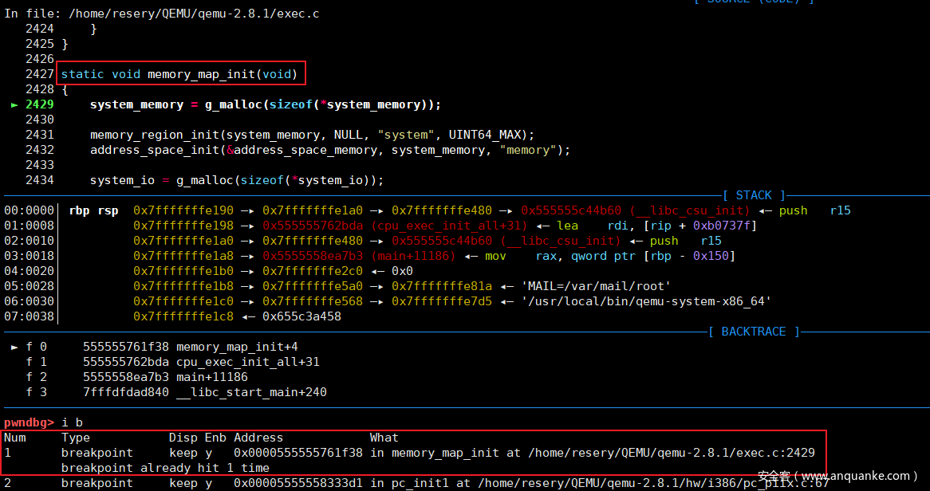The height and width of the screenshot is (491, 930).
Task: Select breakpoint address 0x0000555555761f38
Action: (298, 453)
